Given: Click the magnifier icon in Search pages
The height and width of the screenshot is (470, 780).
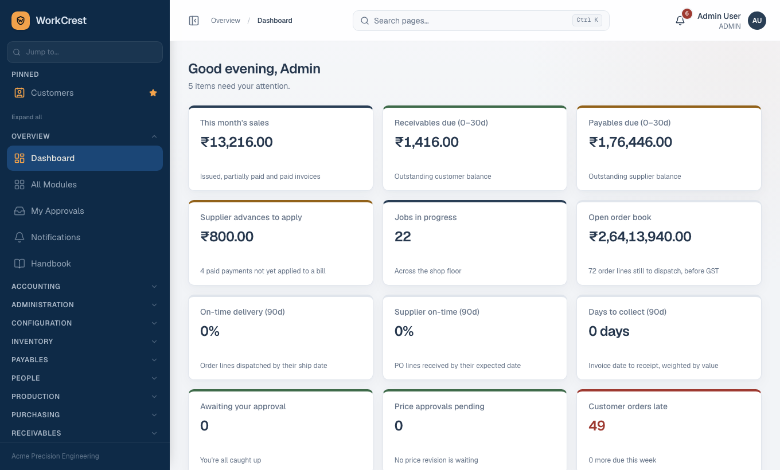Looking at the screenshot, I should [x=365, y=21].
